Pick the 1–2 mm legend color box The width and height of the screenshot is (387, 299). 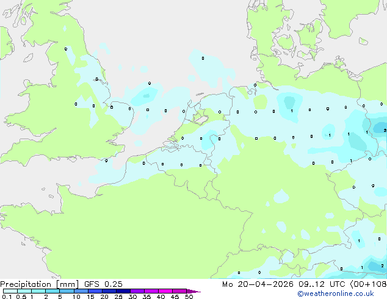[38, 291]
